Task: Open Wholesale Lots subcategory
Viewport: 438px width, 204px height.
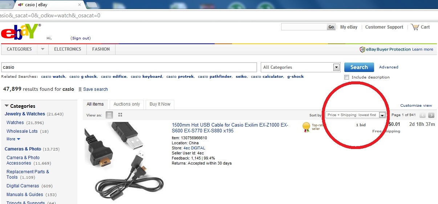Action: pyautogui.click(x=22, y=131)
